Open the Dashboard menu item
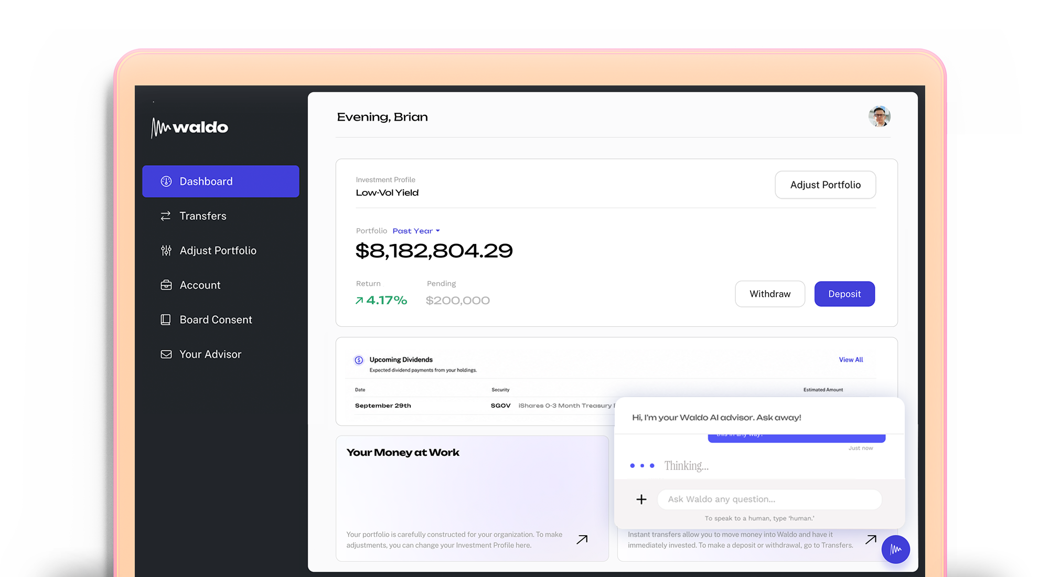The height and width of the screenshot is (577, 1049). (221, 181)
